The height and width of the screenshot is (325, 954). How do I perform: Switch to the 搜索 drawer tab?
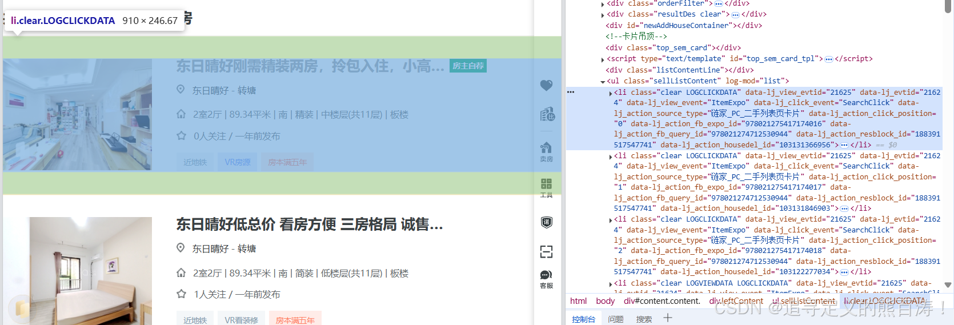tap(644, 319)
